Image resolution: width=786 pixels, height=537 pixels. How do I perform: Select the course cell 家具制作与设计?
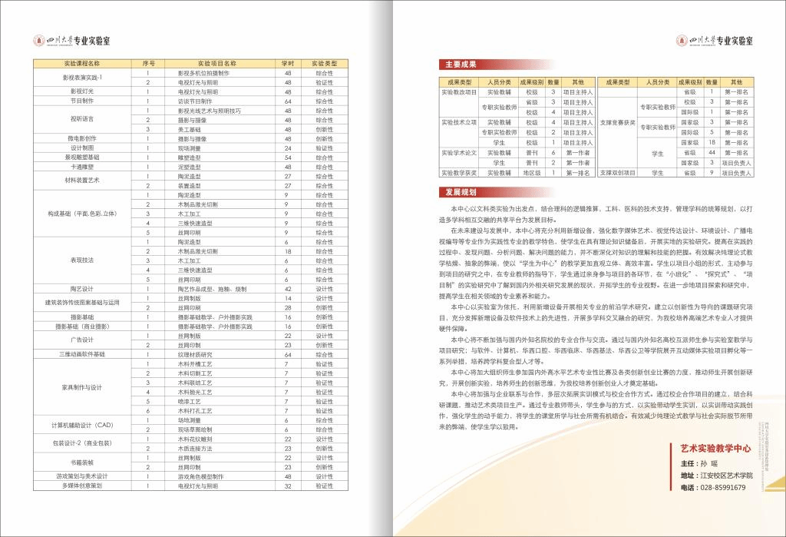point(82,387)
